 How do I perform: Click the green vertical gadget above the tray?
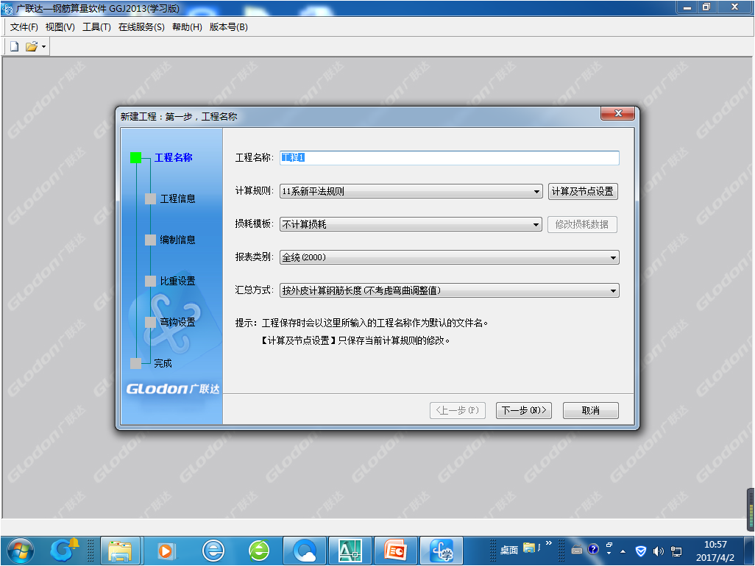750,509
